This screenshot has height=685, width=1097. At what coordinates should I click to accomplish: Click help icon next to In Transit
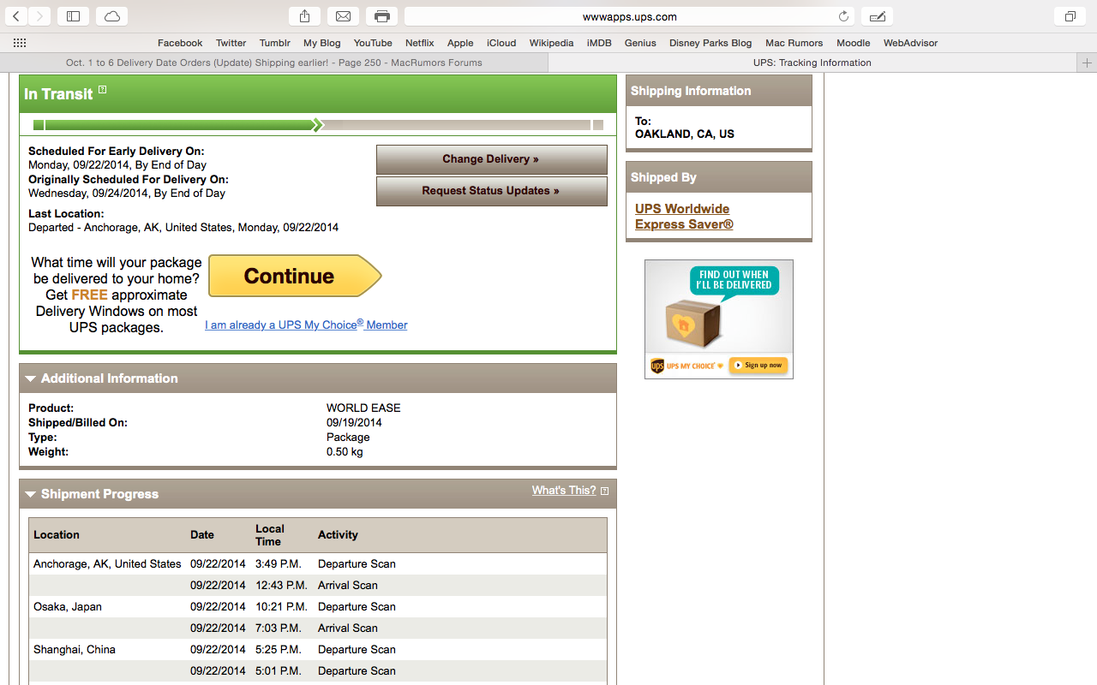[x=102, y=89]
